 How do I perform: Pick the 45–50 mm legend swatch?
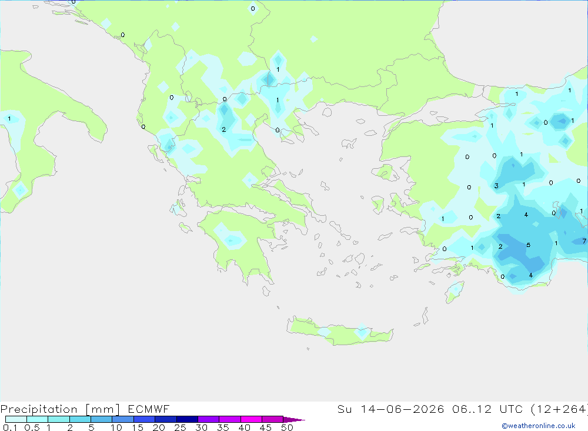(272, 419)
